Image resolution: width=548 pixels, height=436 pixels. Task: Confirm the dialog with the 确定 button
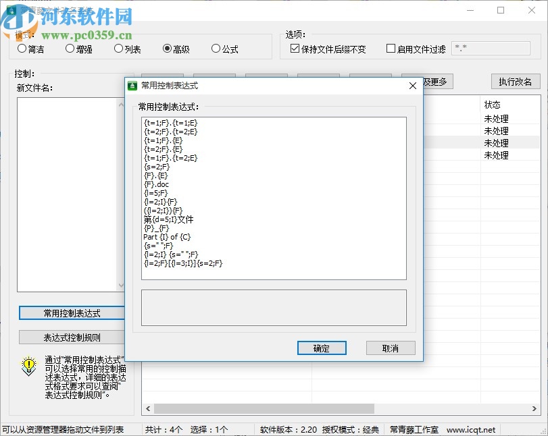click(x=322, y=348)
